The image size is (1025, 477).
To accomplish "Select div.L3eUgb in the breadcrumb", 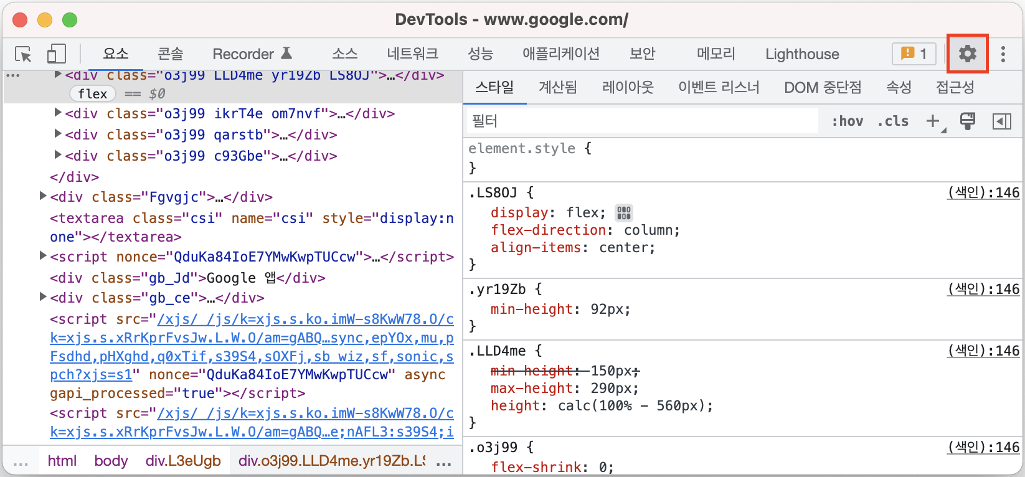I will pos(183,461).
